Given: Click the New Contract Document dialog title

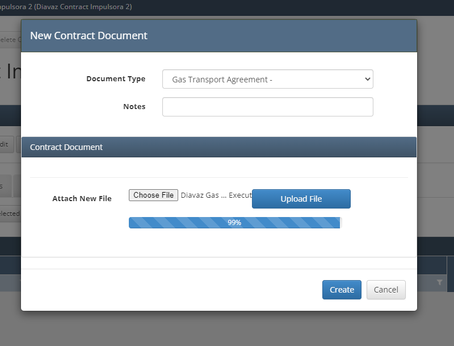Looking at the screenshot, I should coord(89,36).
